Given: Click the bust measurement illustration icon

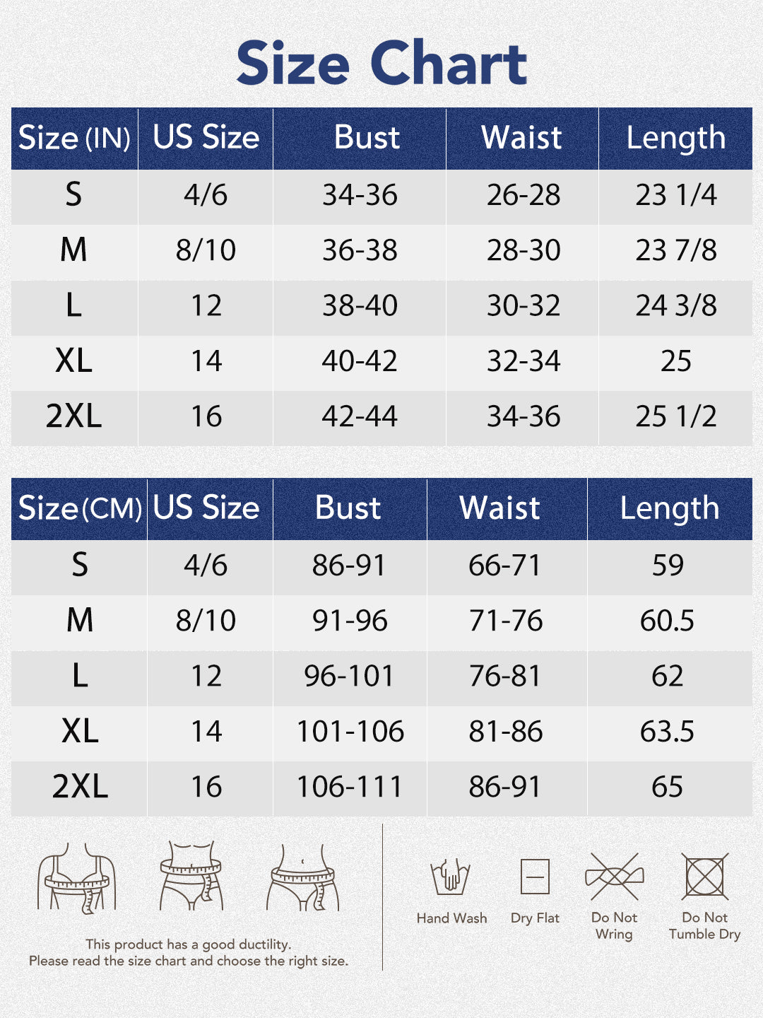Looking at the screenshot, I should (x=76, y=877).
